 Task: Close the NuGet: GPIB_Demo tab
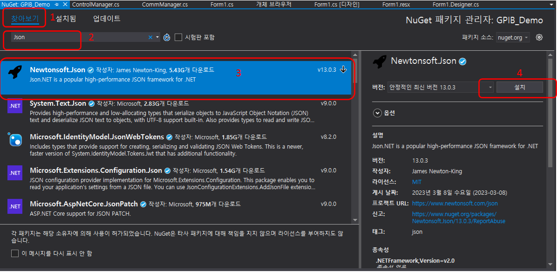pos(65,5)
